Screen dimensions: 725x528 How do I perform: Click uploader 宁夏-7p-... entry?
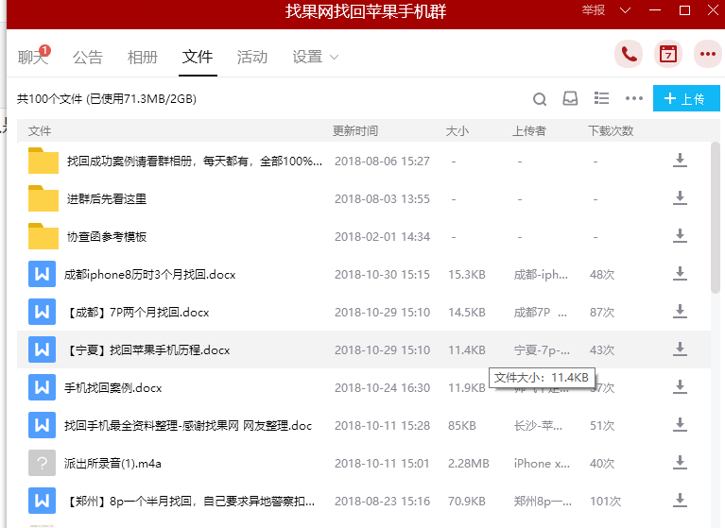(542, 350)
